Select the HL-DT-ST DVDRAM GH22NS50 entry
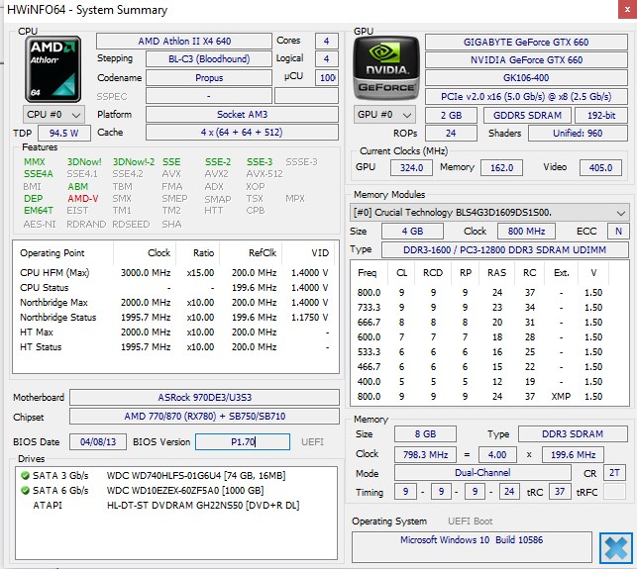Image resolution: width=637 pixels, height=569 pixels. [203, 506]
